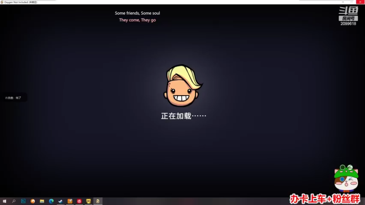Click lyric line 'Some friends, Some soul'
365x205 pixels.
pyautogui.click(x=137, y=13)
